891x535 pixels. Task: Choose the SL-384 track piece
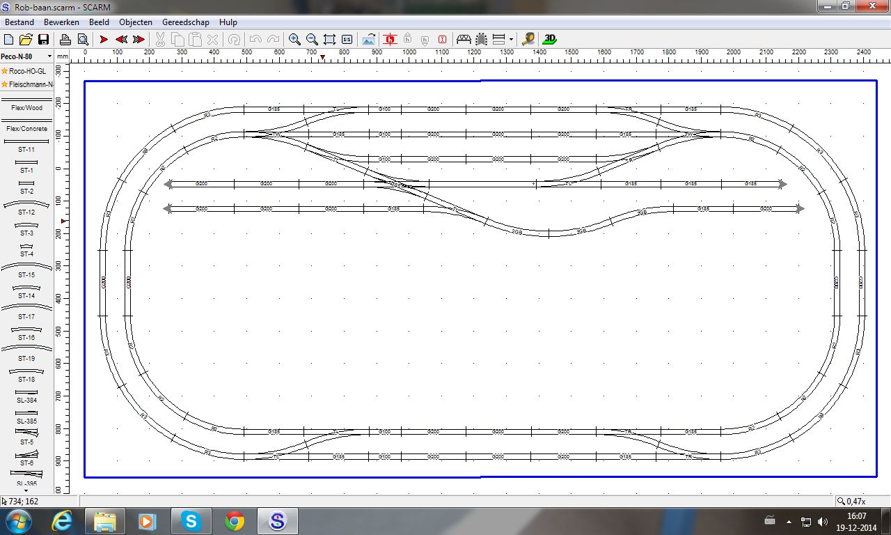(x=26, y=396)
